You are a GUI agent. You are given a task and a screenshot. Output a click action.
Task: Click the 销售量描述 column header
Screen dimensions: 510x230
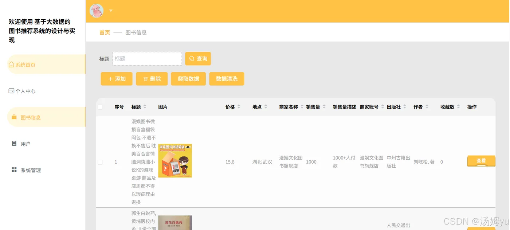(345, 107)
